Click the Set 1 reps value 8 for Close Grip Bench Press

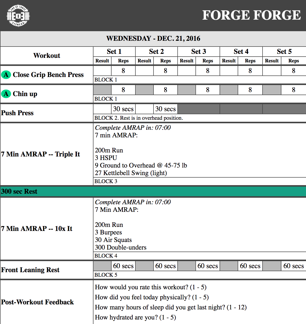coord(123,71)
